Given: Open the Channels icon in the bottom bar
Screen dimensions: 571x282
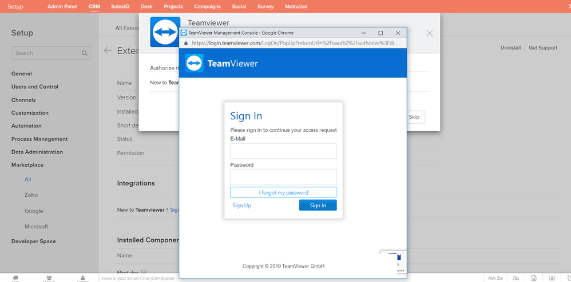Looking at the screenshot, I should pos(49,279).
